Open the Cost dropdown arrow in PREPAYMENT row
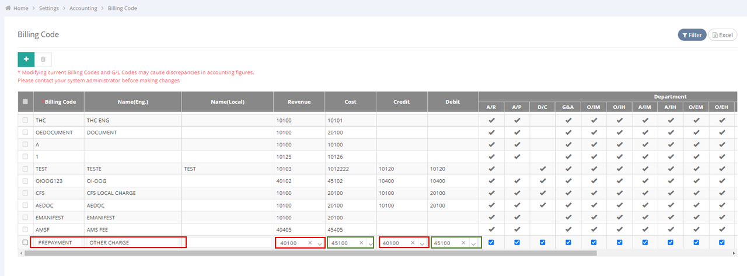The height and width of the screenshot is (276, 747). click(371, 243)
